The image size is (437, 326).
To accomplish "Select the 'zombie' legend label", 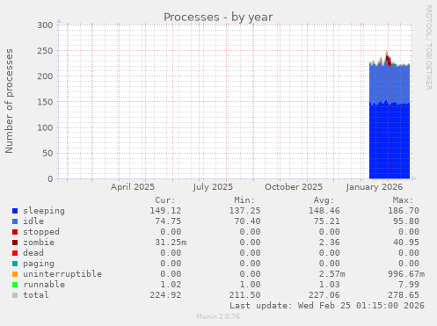I will tap(39, 243).
